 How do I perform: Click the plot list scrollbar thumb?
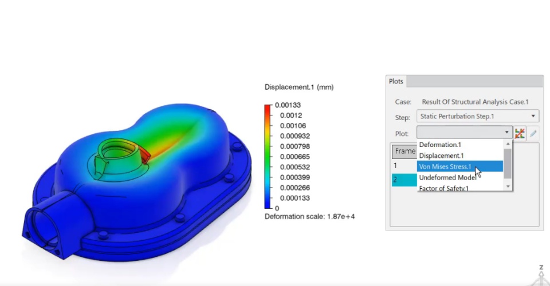click(508, 164)
